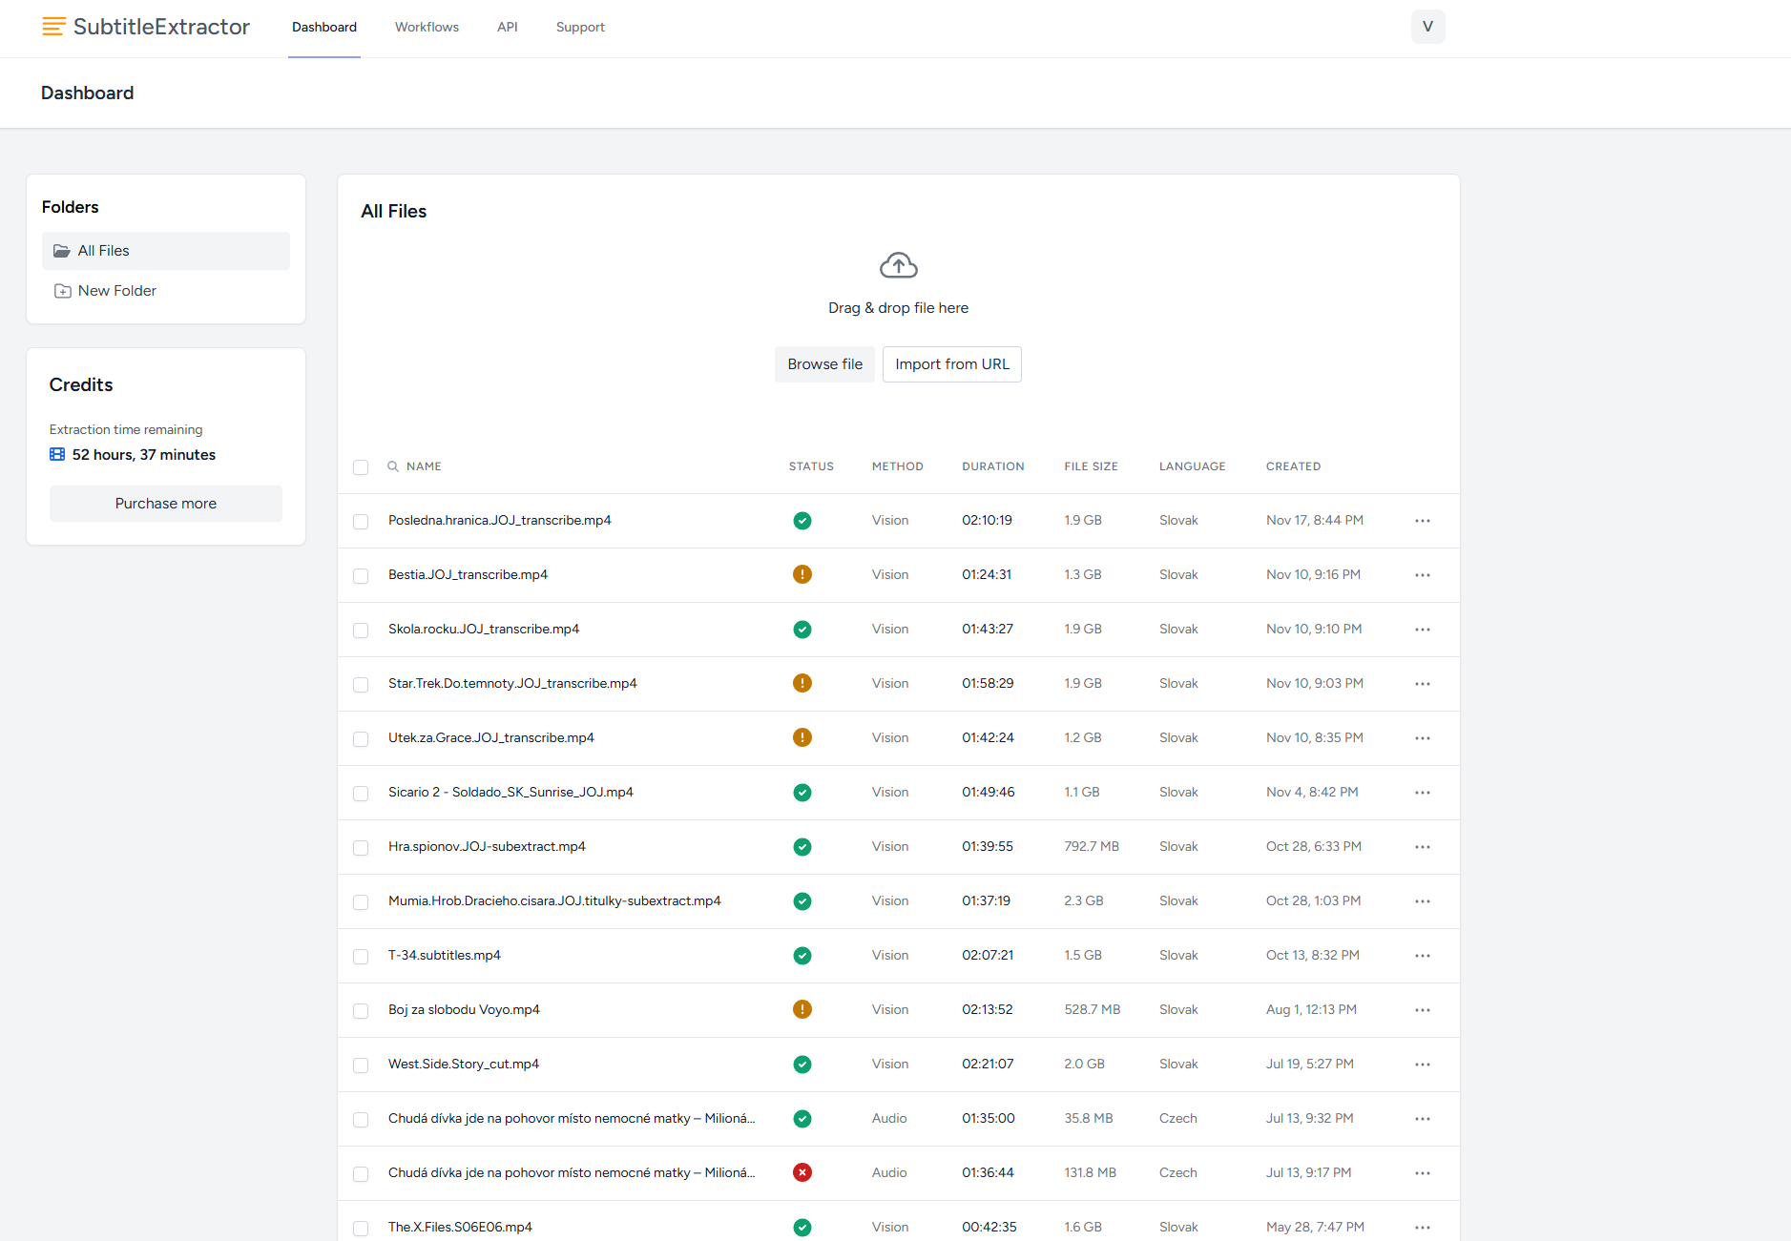The image size is (1791, 1241).
Task: Select the All Files folder icon
Action: (x=61, y=250)
